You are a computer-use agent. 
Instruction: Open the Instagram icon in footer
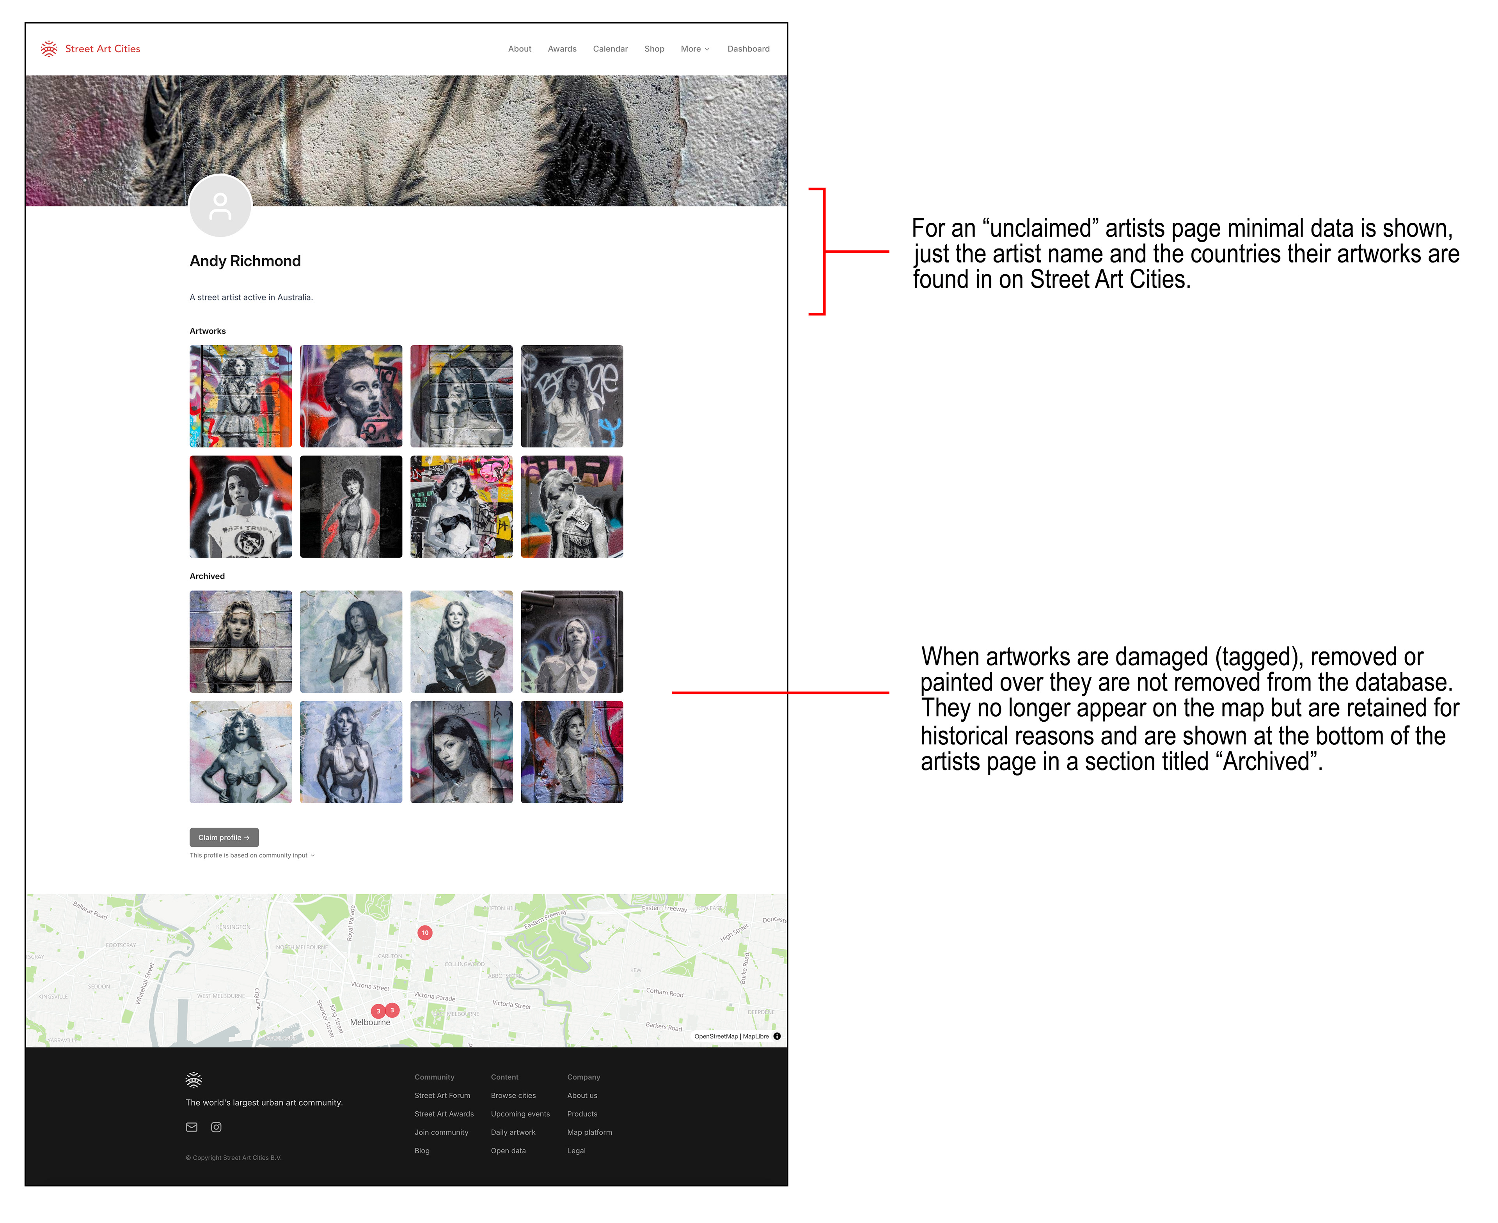click(x=216, y=1127)
